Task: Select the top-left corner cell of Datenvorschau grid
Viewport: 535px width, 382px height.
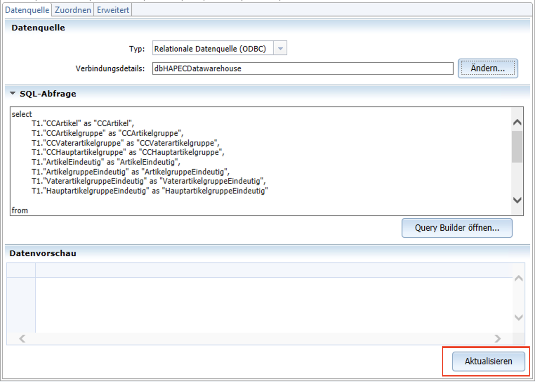Action: 21,270
